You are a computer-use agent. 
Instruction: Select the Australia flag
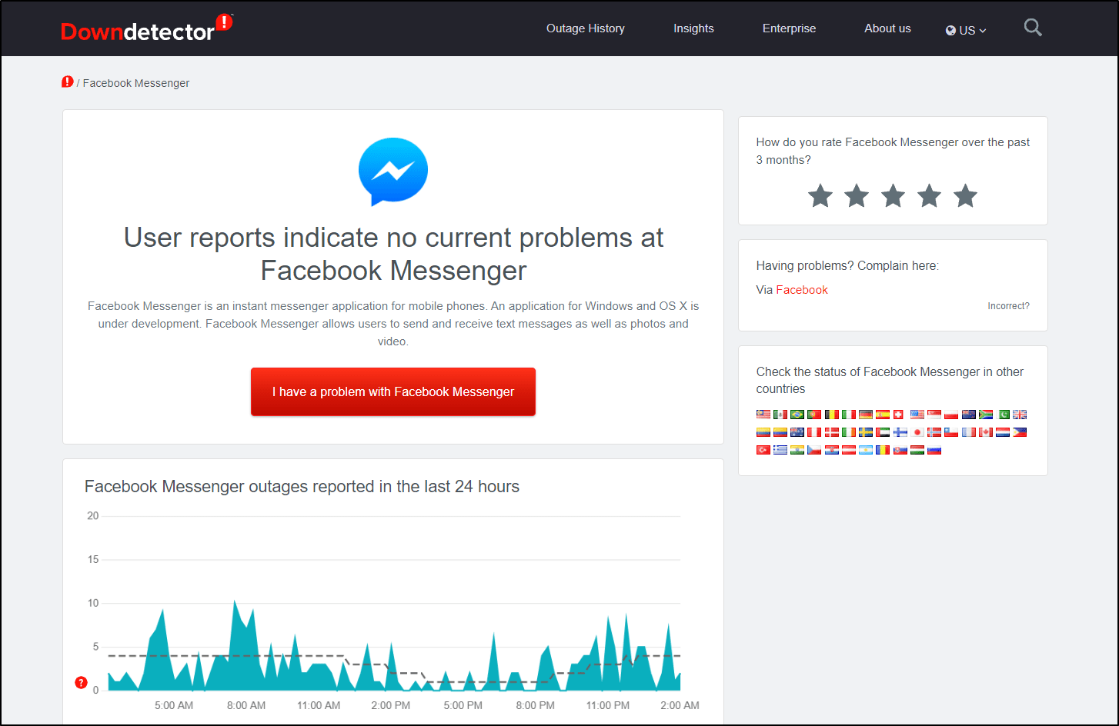click(x=797, y=432)
